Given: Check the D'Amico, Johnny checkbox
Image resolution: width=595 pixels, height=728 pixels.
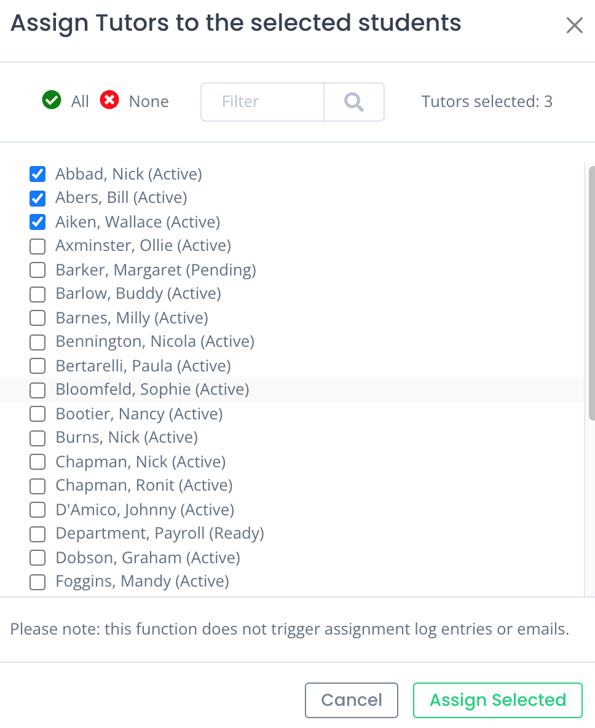Looking at the screenshot, I should pos(37,510).
